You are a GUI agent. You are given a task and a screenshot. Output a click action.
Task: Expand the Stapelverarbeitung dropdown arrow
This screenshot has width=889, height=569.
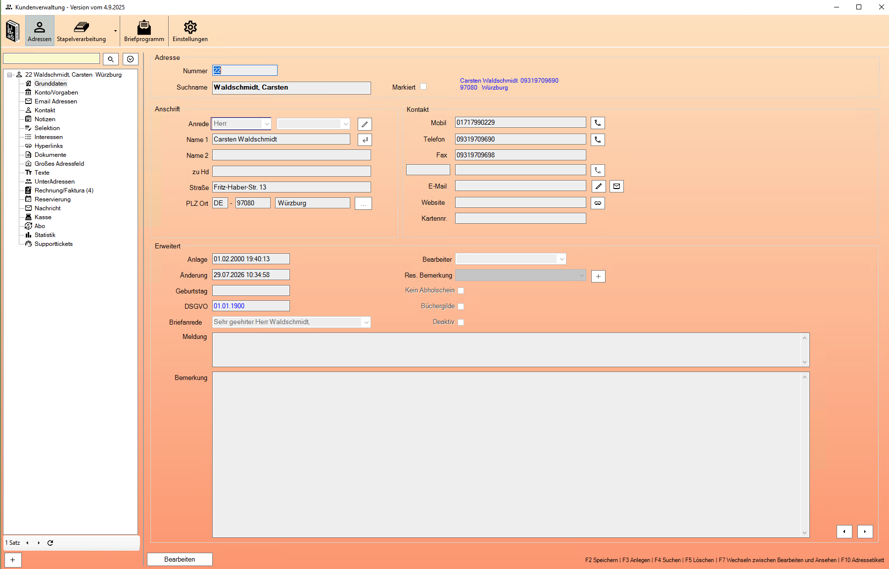[x=115, y=31]
